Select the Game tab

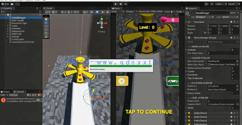(x=116, y=8)
